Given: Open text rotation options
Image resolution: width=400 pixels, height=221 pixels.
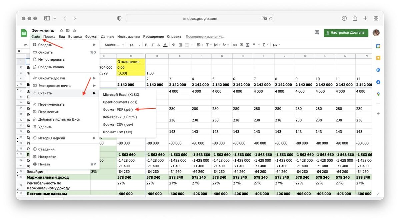Looking at the screenshot, I should coord(226,45).
